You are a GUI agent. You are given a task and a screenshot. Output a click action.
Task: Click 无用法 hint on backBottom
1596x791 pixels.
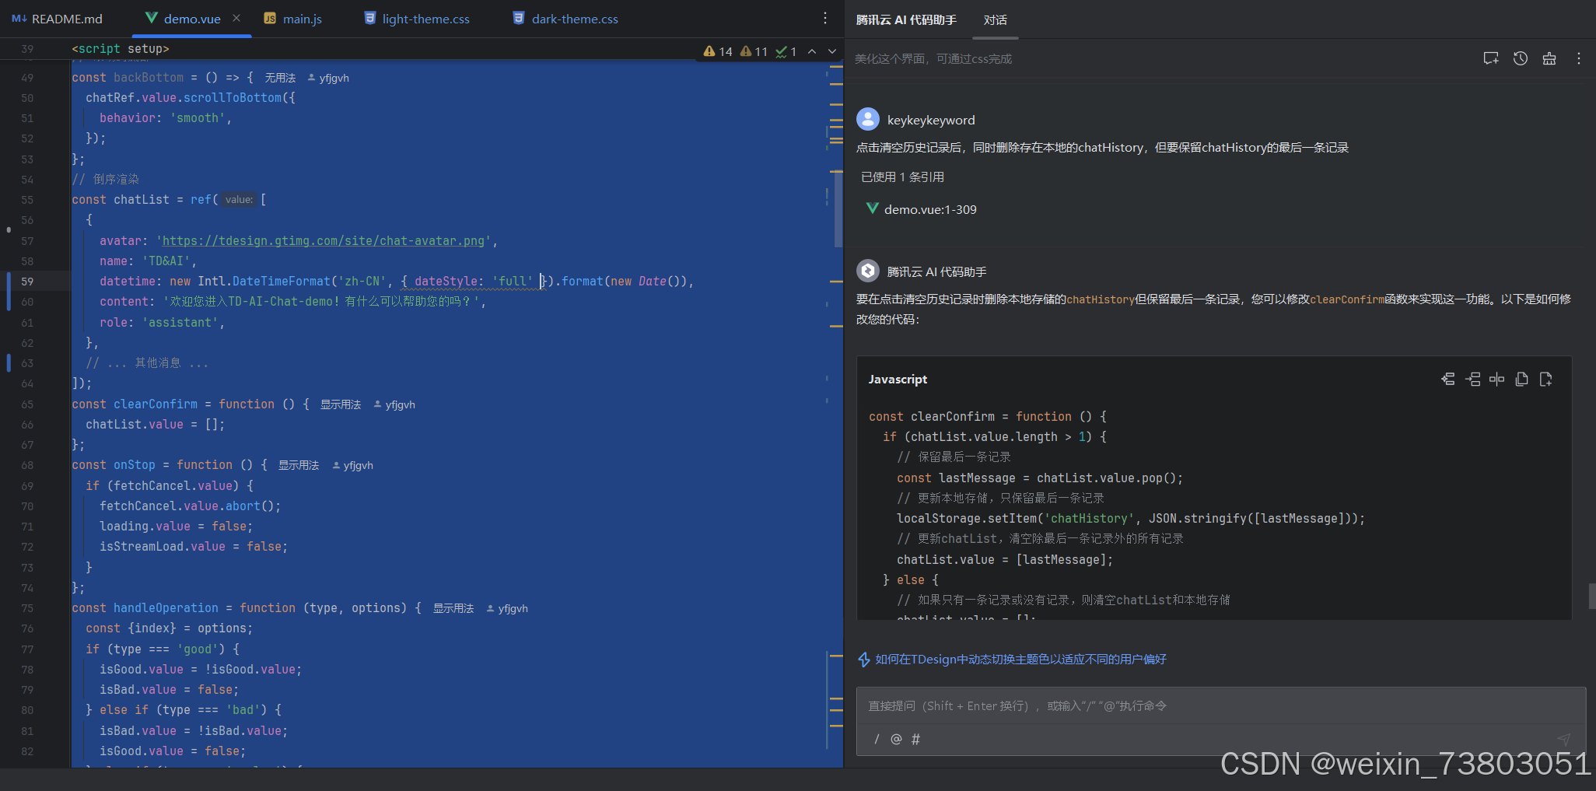point(280,78)
